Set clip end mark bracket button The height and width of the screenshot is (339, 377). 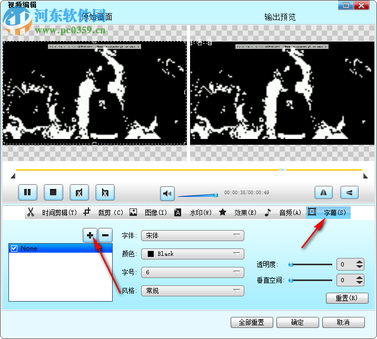105,192
